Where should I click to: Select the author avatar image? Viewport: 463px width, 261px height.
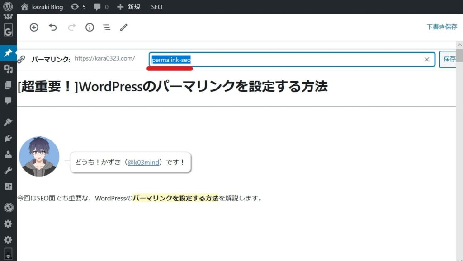click(x=39, y=156)
